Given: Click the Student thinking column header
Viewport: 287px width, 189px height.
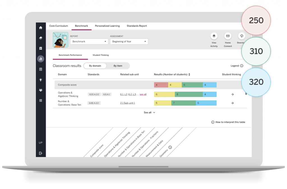Looking at the screenshot, I should tap(231, 74).
